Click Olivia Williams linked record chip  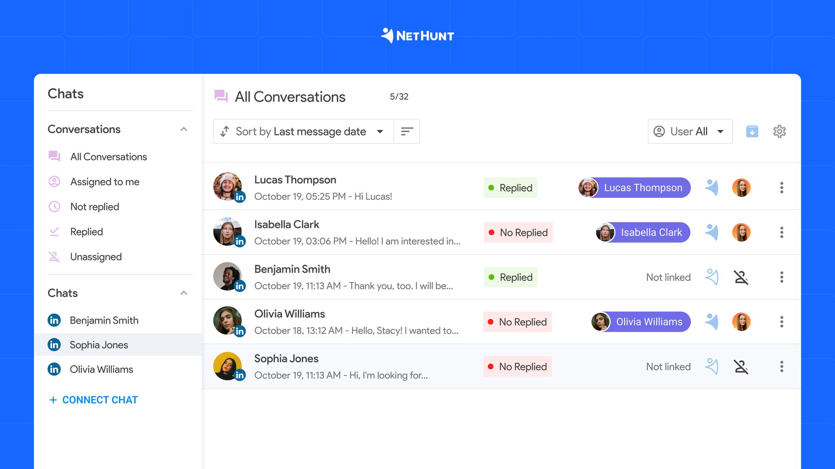point(641,322)
